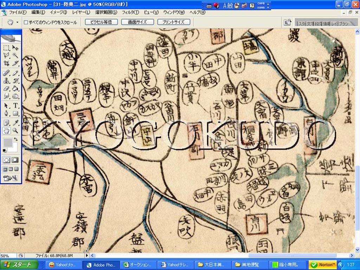Open 選択範囲(S) menu

[x=106, y=12]
